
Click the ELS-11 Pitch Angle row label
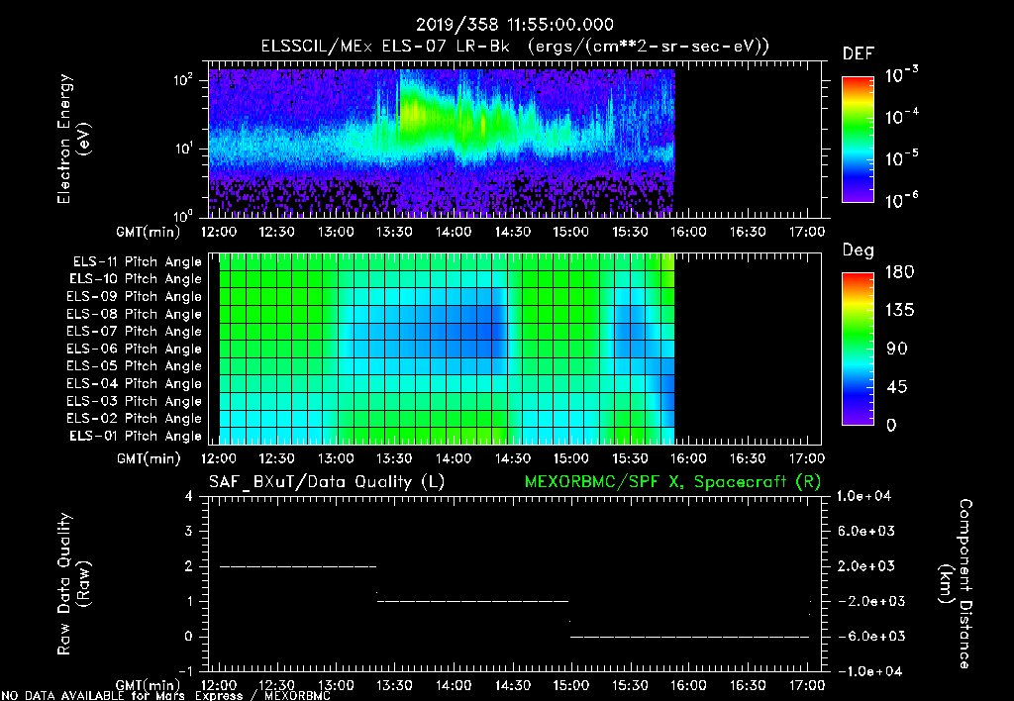[x=137, y=262]
